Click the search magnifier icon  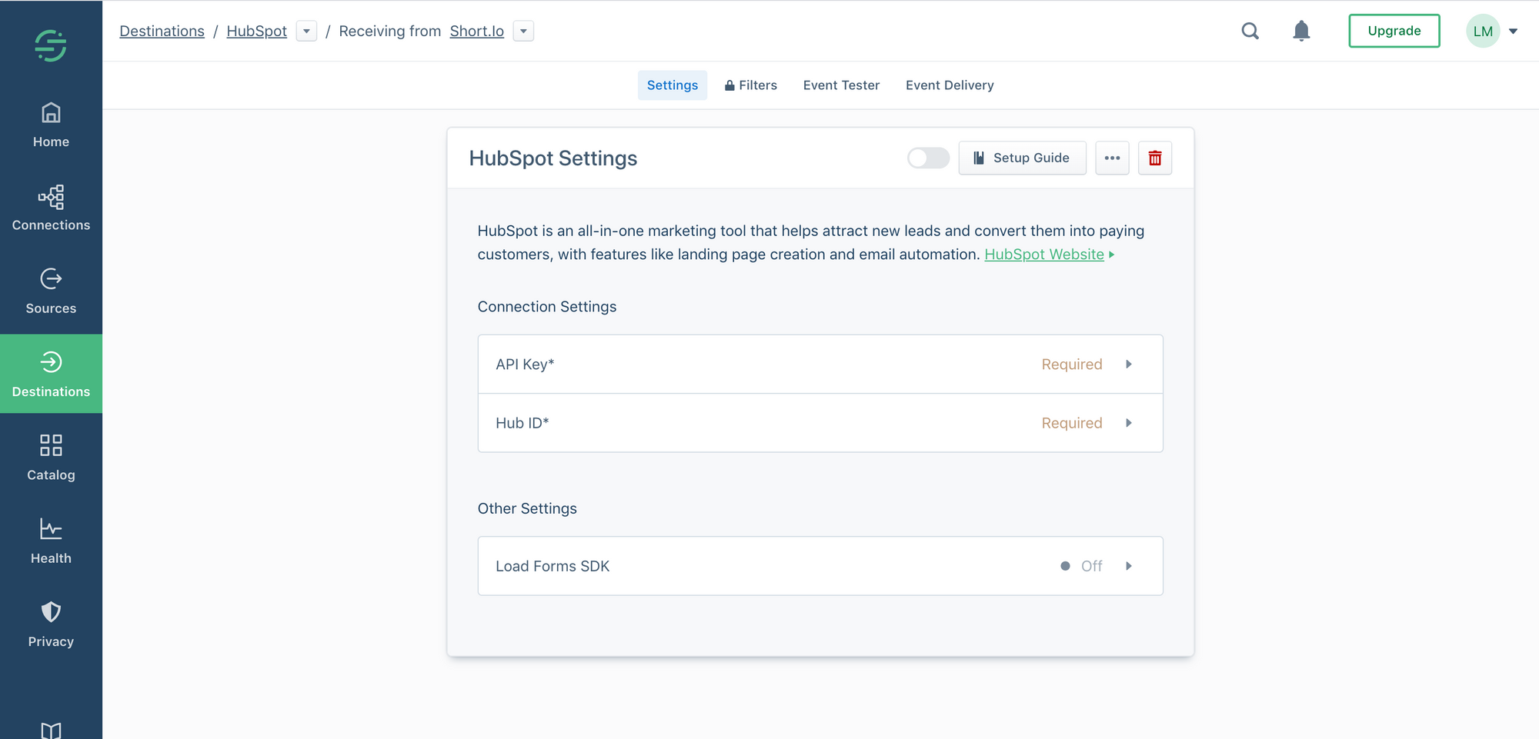coord(1250,31)
